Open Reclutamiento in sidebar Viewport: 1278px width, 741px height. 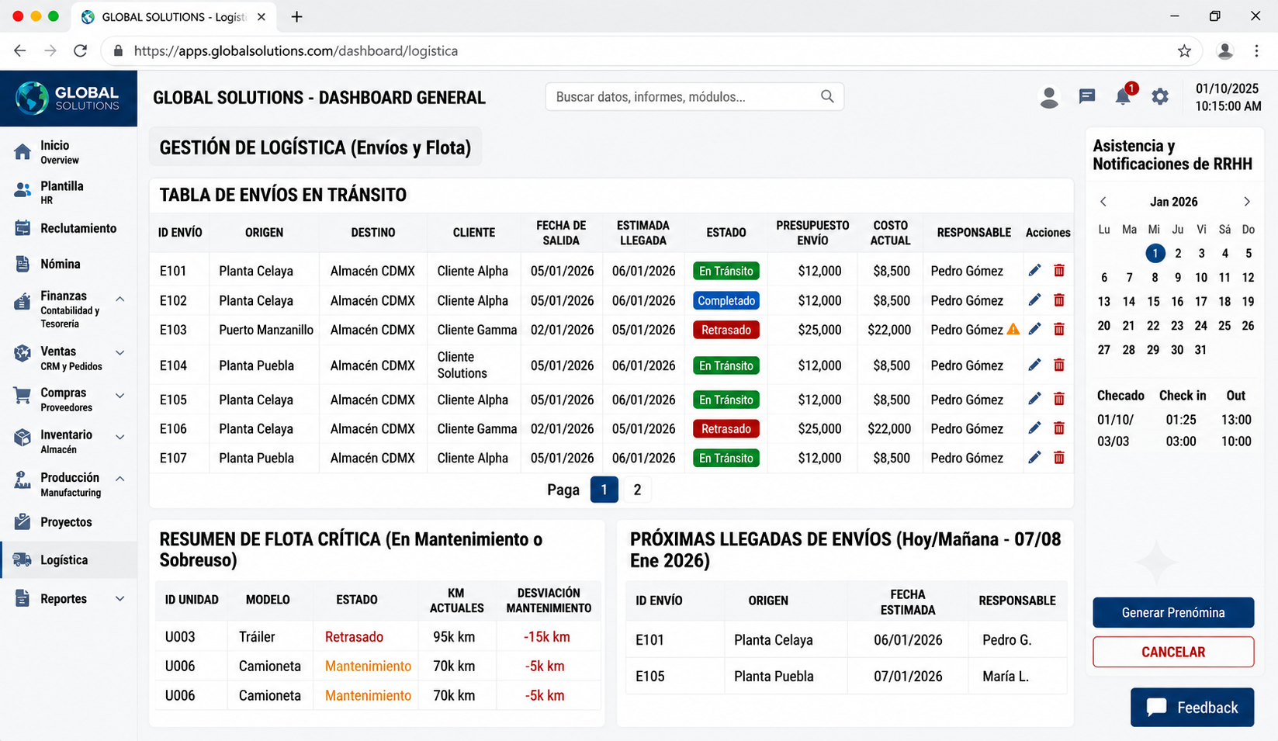(68, 228)
